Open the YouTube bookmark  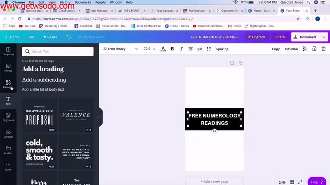click(x=27, y=26)
